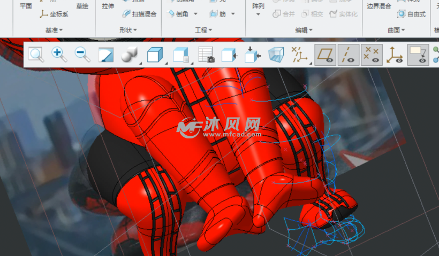
Task: Toggle datum axis display
Action: coord(349,55)
